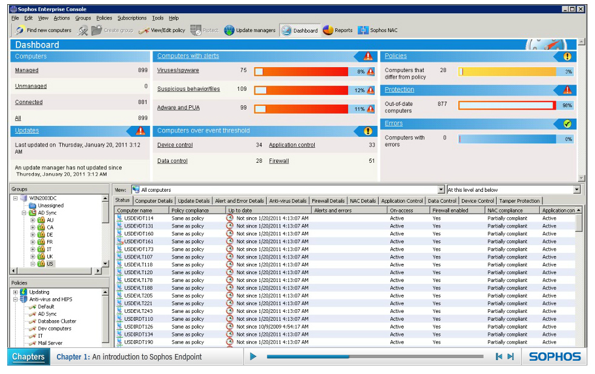Open the Firewall threshold link

[279, 161]
